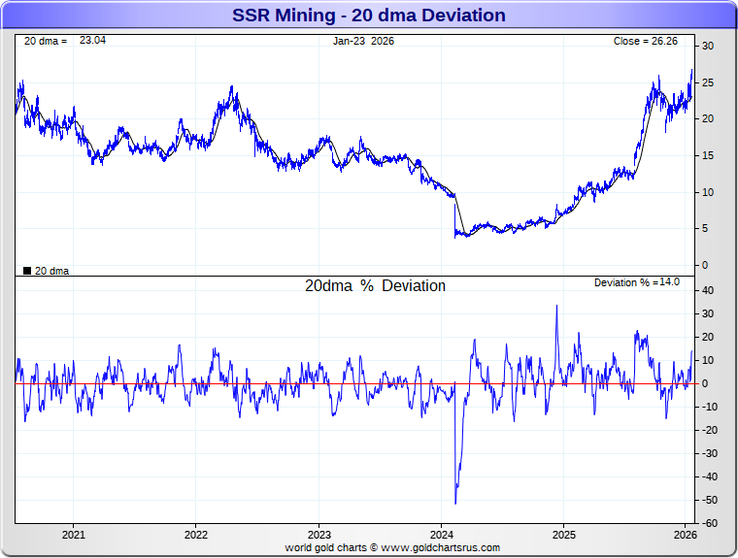Image resolution: width=738 pixels, height=558 pixels.
Task: Click the black 20 dma legend square
Action: (27, 271)
